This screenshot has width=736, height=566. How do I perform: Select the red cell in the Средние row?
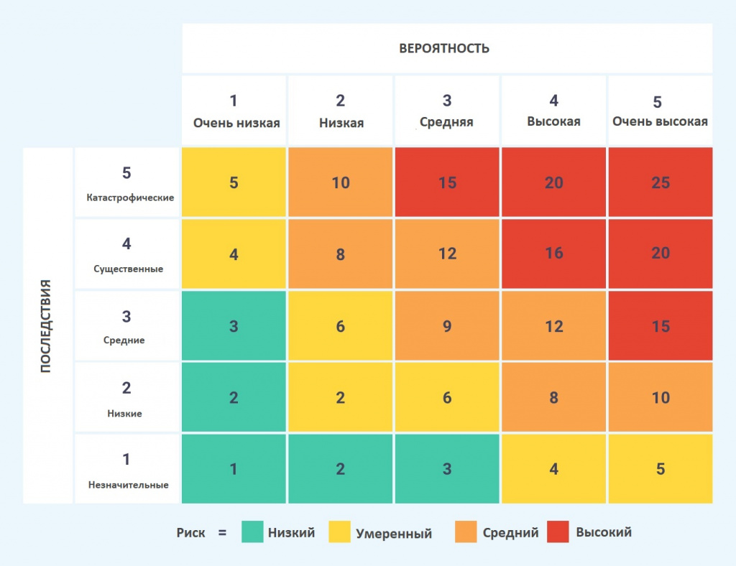pos(661,326)
